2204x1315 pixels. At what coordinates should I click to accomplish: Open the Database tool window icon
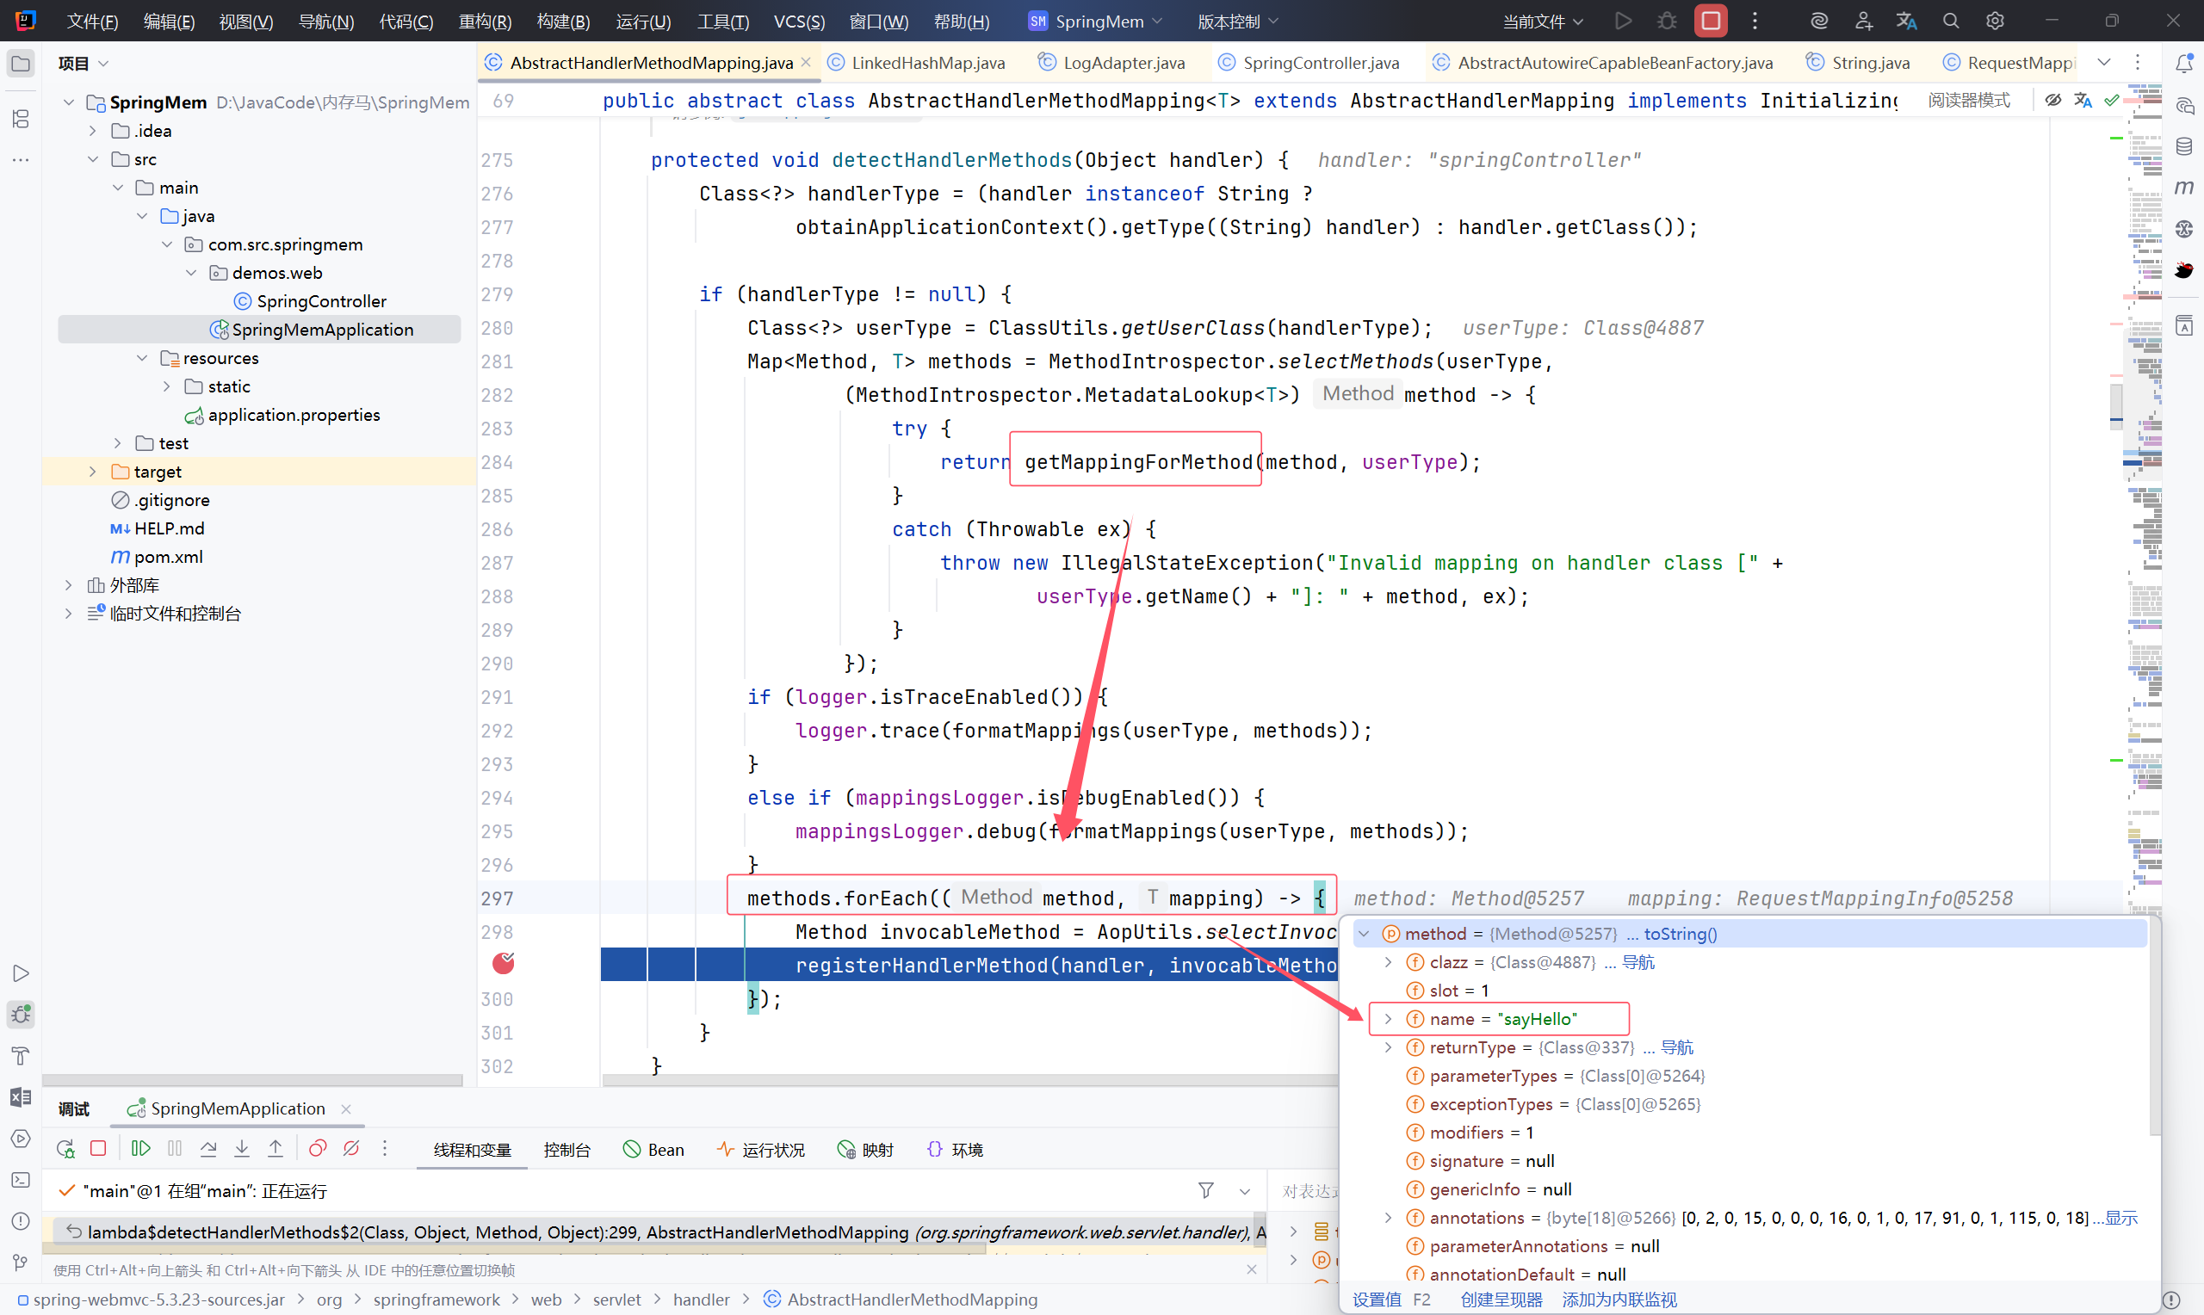2183,146
